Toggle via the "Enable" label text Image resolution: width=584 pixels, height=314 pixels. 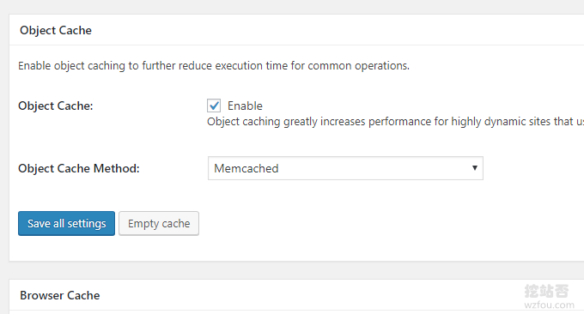pyautogui.click(x=245, y=106)
